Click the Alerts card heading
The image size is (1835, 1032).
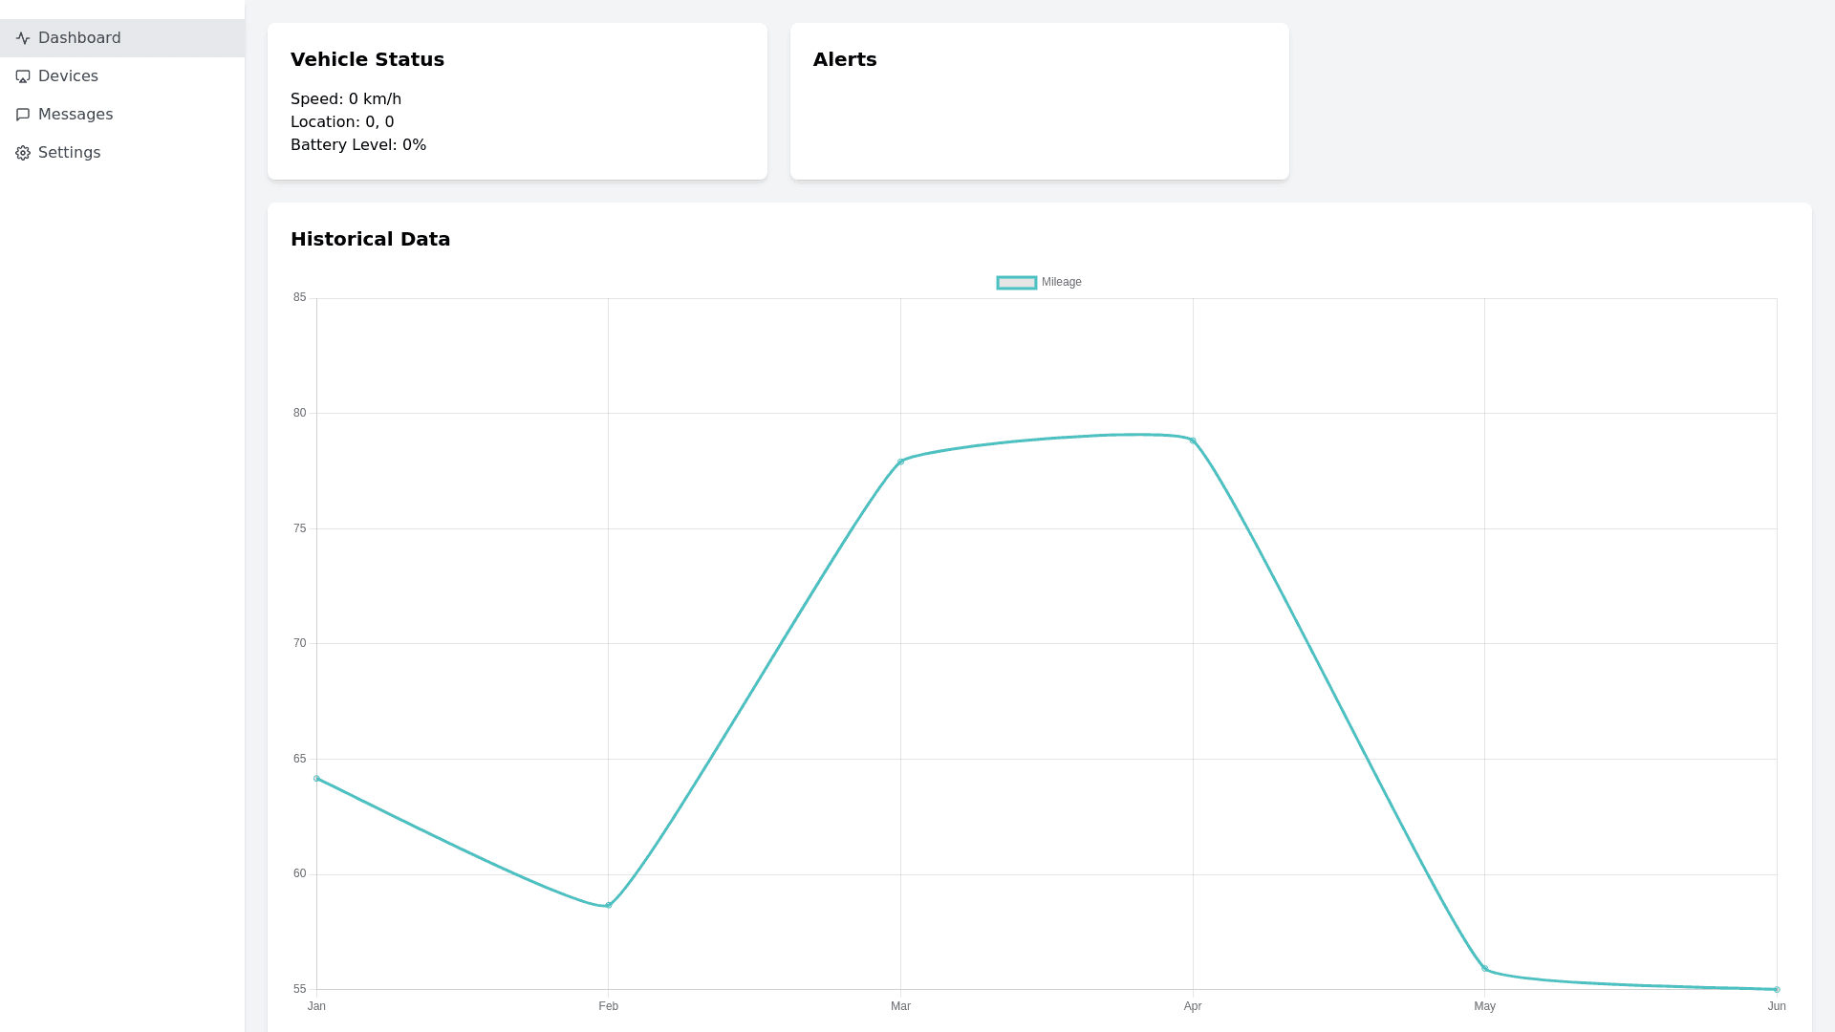click(x=845, y=59)
